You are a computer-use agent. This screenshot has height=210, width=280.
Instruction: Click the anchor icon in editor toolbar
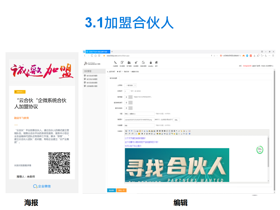point(182,134)
